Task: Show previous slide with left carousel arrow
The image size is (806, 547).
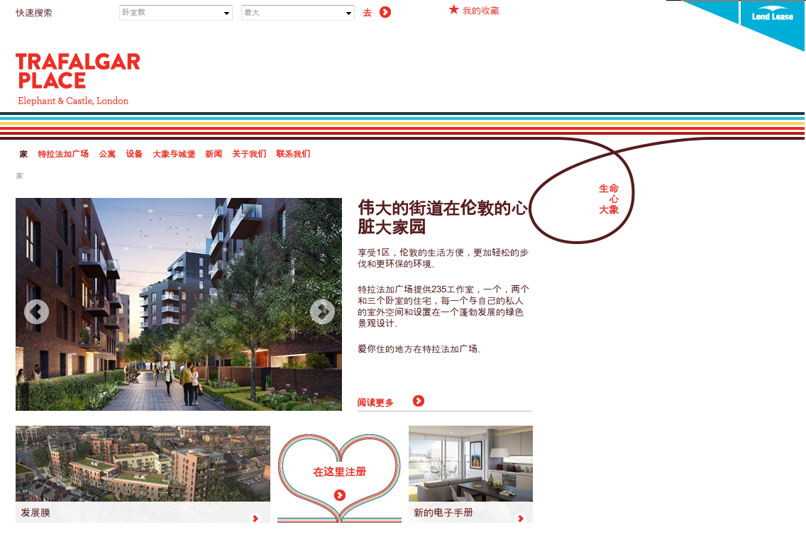Action: (x=36, y=311)
